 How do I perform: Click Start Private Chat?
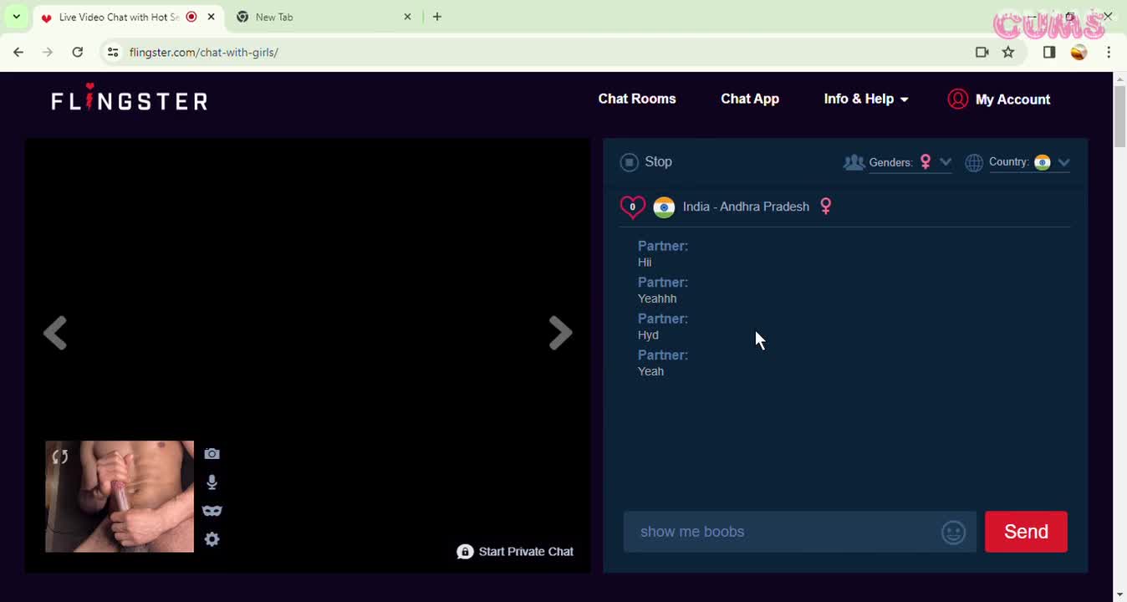coord(515,552)
